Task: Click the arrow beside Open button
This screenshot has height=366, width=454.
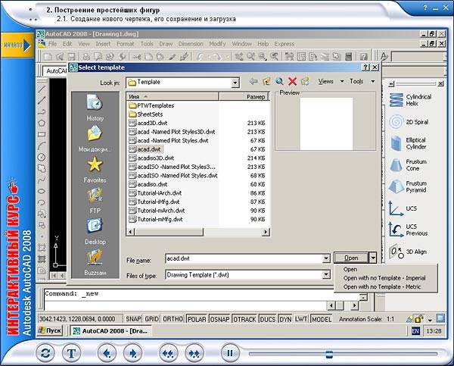Action: pyautogui.click(x=373, y=258)
